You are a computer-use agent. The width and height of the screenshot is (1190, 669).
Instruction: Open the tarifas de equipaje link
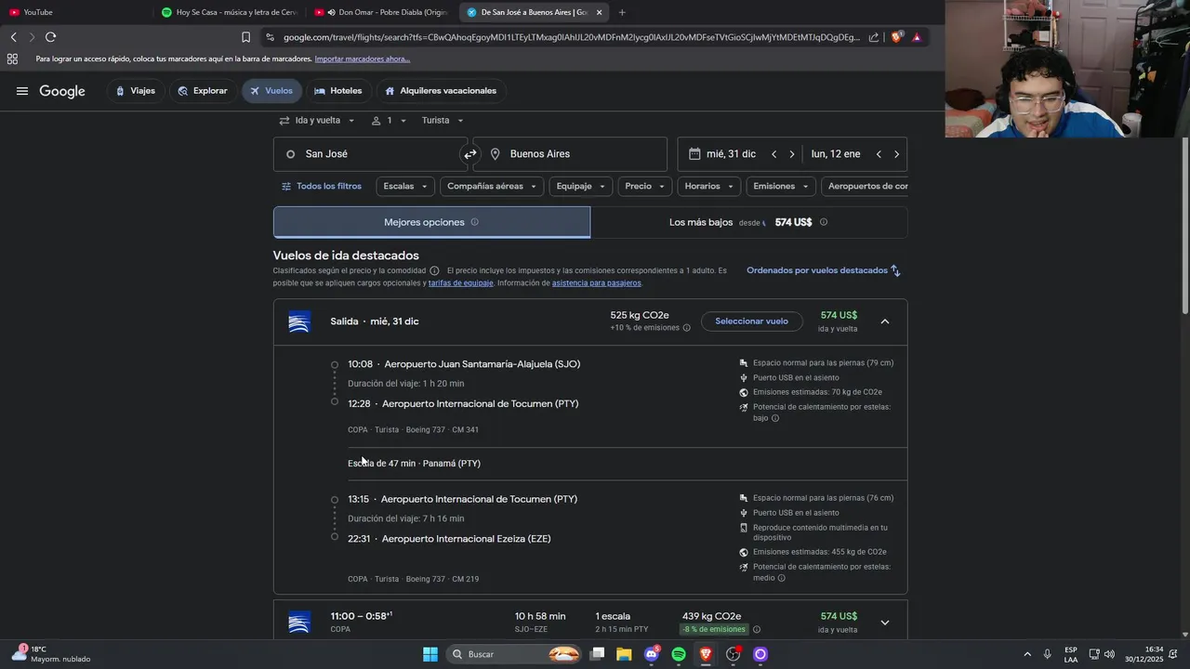(x=461, y=283)
